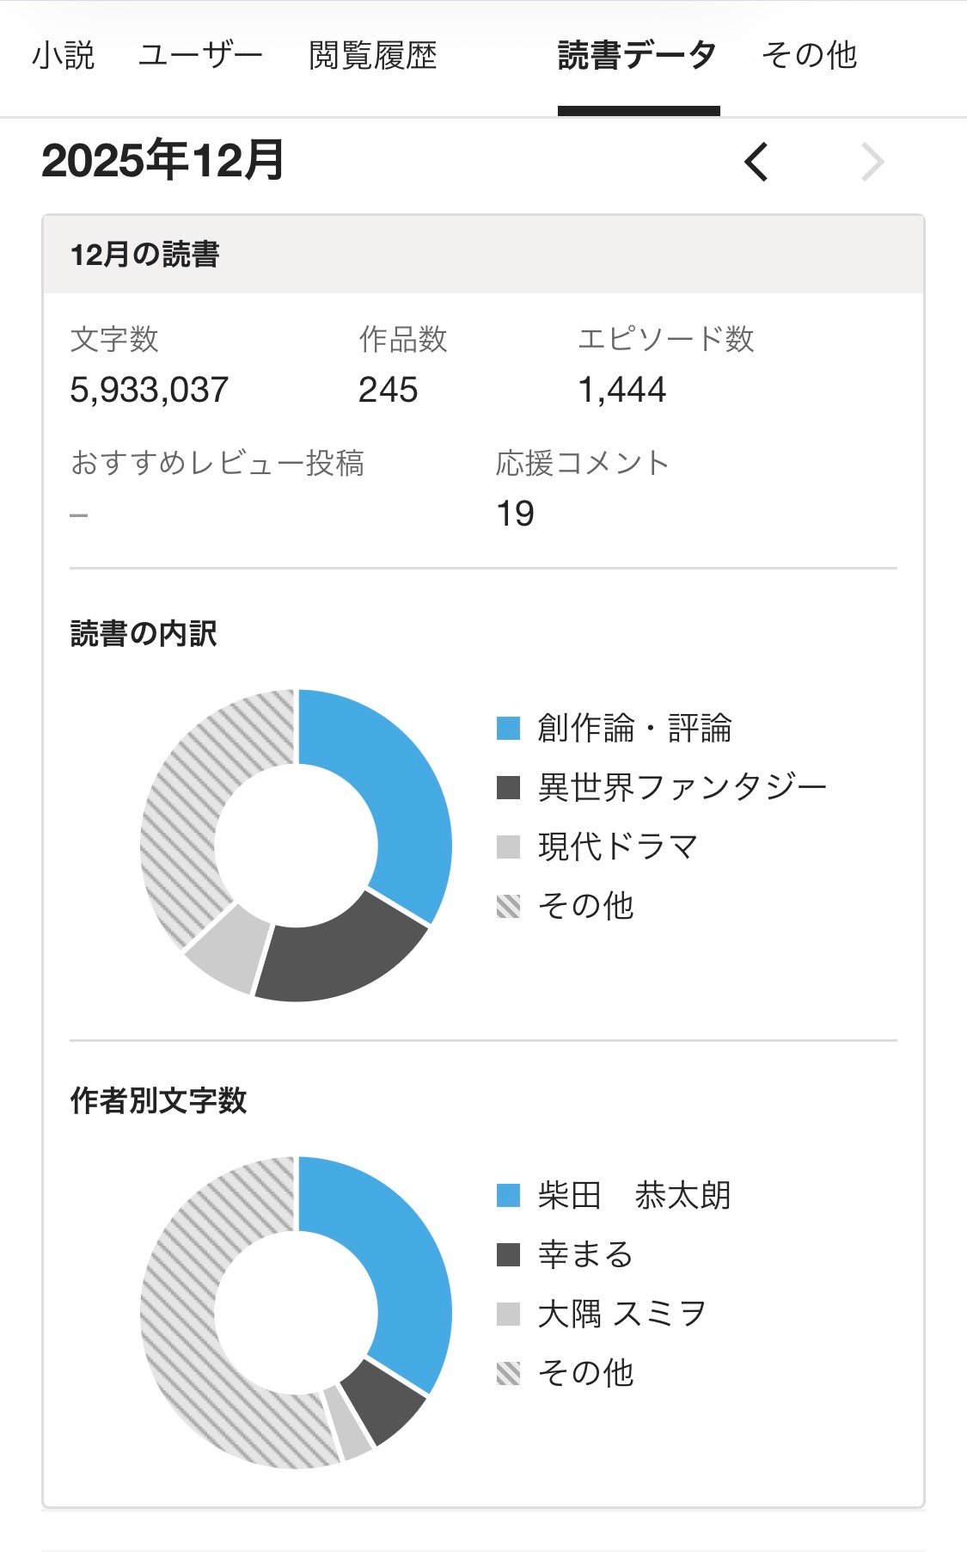Click the 応援コメント count of 19

[515, 514]
